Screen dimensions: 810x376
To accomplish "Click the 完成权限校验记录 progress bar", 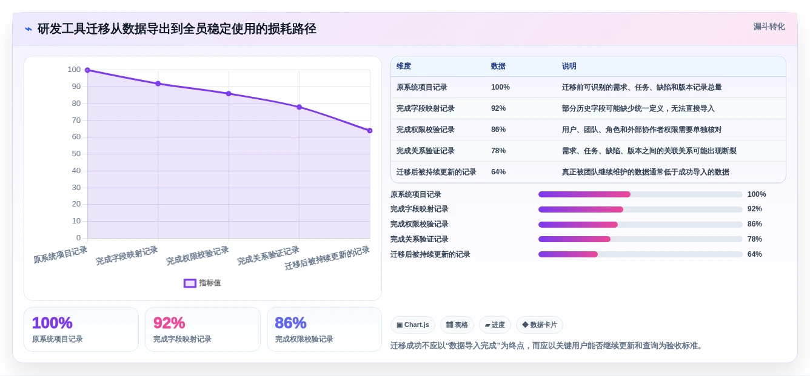I will 640,224.
